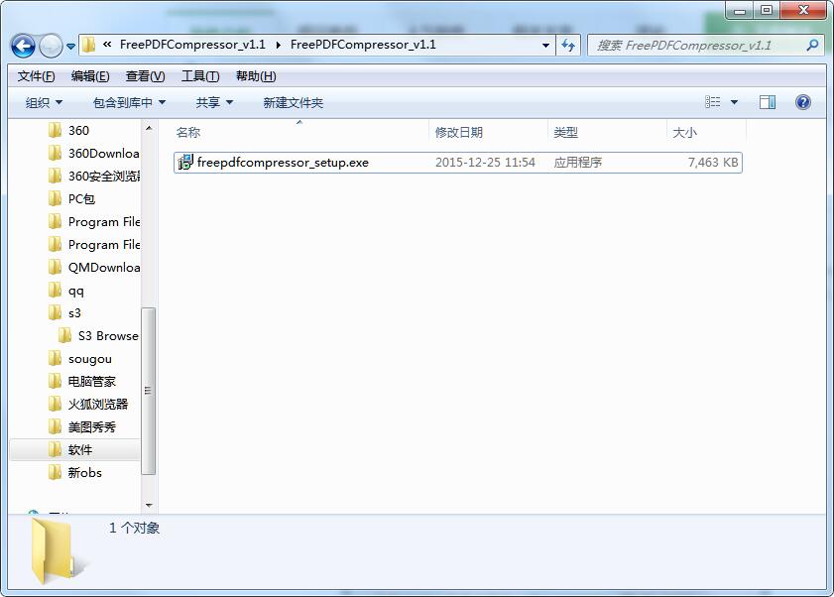Select the 软件 folder in the tree
Image resolution: width=834 pixels, height=597 pixels.
click(80, 450)
